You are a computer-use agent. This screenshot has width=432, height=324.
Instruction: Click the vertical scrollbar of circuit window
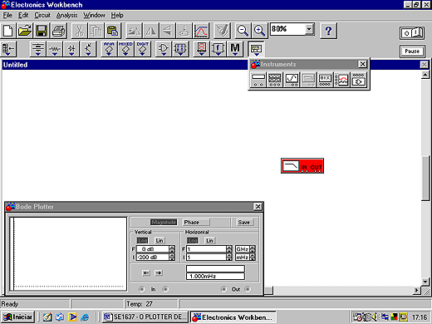click(x=425, y=177)
